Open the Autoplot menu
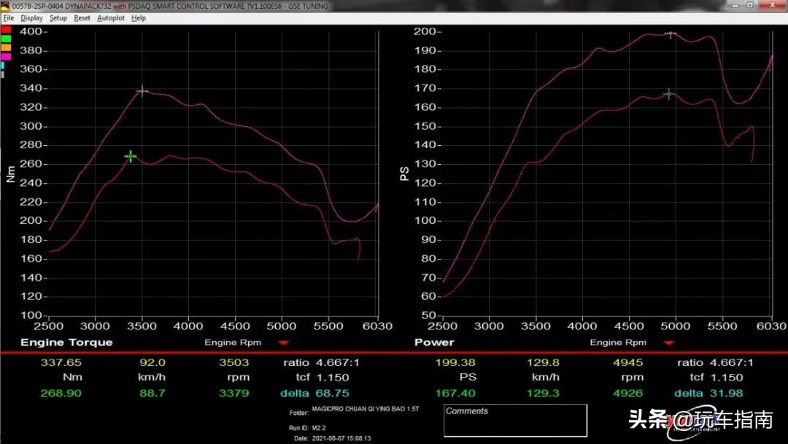Image resolution: width=788 pixels, height=444 pixels. [111, 17]
